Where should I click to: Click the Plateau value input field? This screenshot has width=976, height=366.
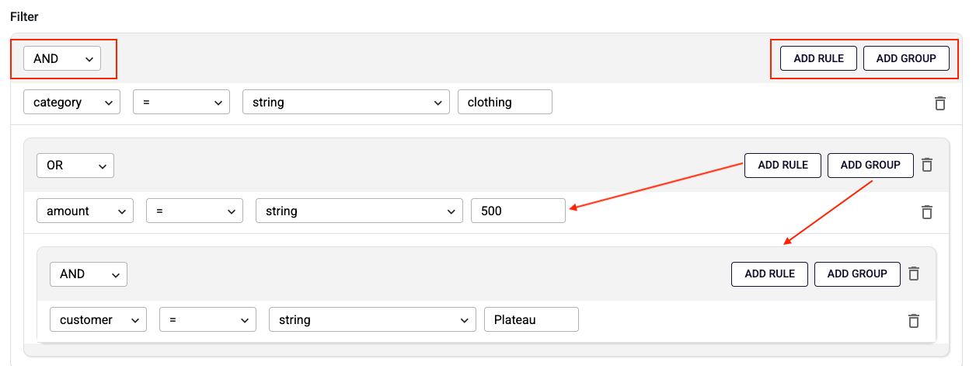[531, 320]
